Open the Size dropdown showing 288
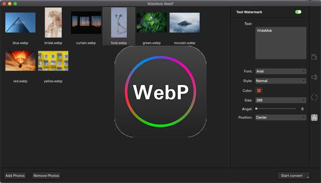This screenshot has width=321, height=183. coord(281,100)
